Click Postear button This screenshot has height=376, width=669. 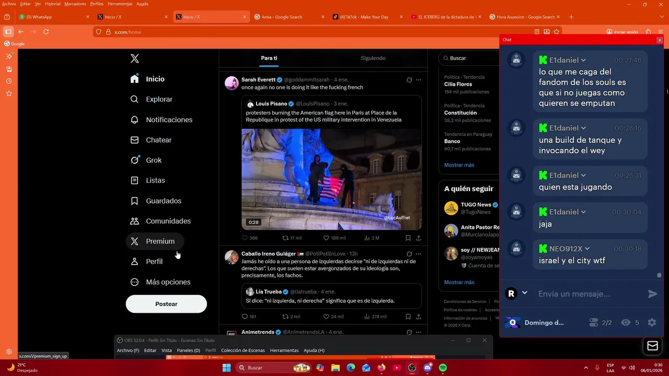(x=166, y=304)
